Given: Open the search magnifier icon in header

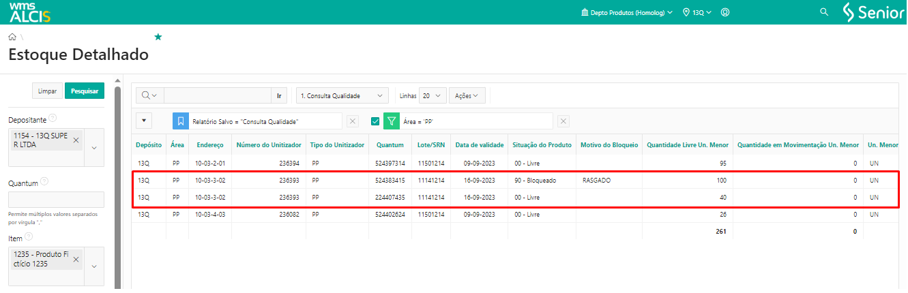Looking at the screenshot, I should (x=823, y=12).
